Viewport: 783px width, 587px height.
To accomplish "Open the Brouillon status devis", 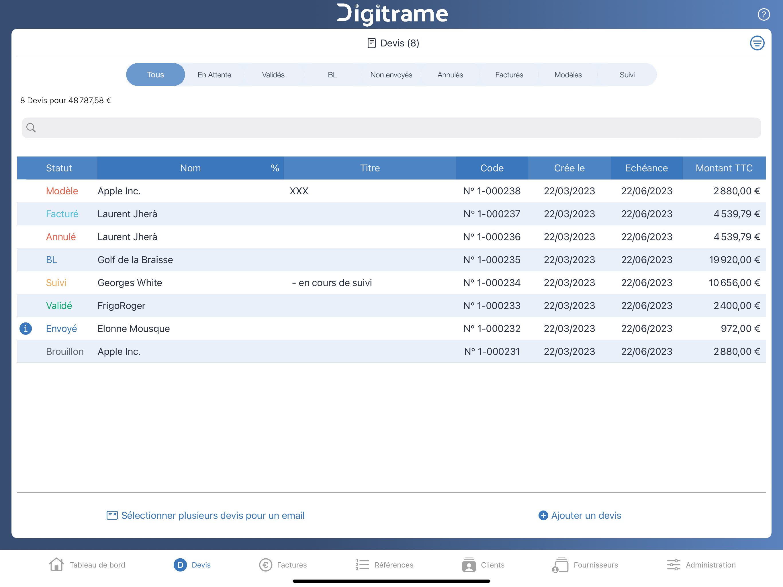I will tap(391, 352).
